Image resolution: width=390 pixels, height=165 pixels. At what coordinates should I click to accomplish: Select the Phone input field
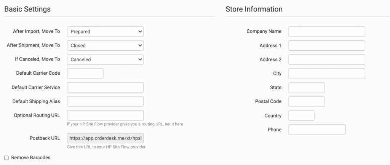(317, 130)
